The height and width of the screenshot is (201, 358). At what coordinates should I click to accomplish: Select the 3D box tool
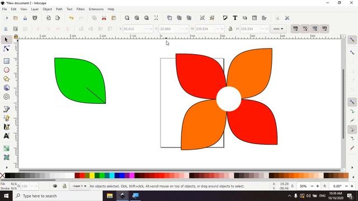click(6, 88)
